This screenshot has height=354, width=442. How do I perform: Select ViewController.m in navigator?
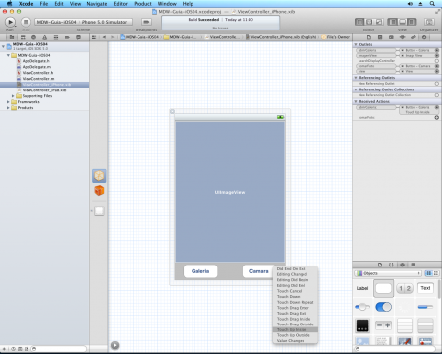[x=38, y=79]
